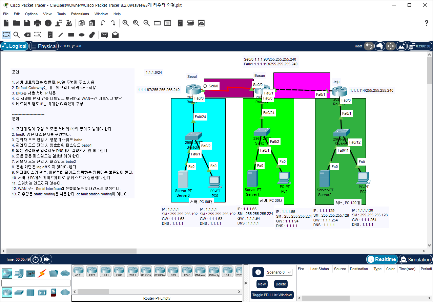
Task: Click the workspace vertical scrollbar thumb
Action: click(430, 71)
